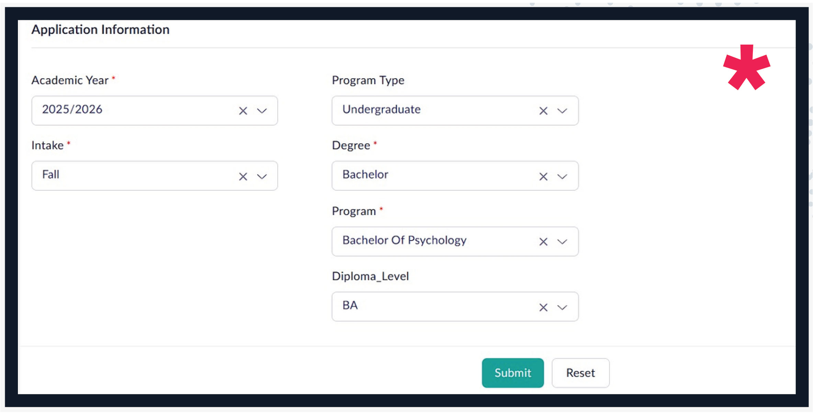Image resolution: width=813 pixels, height=415 pixels.
Task: Click the Application Information heading
Action: click(x=100, y=30)
